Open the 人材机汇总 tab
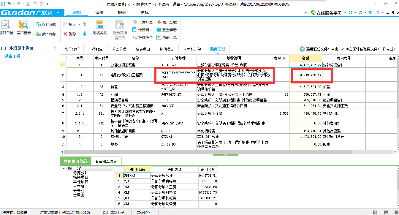This screenshot has height=215, width=399. pyautogui.click(x=192, y=49)
